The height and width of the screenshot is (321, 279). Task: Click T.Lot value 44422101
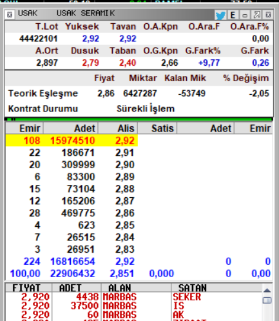[39, 39]
